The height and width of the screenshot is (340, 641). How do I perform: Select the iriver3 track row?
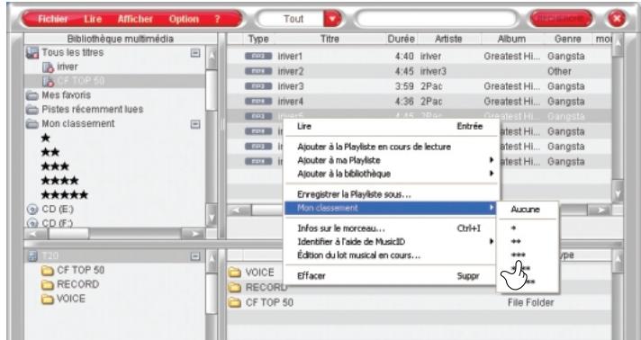click(x=419, y=86)
